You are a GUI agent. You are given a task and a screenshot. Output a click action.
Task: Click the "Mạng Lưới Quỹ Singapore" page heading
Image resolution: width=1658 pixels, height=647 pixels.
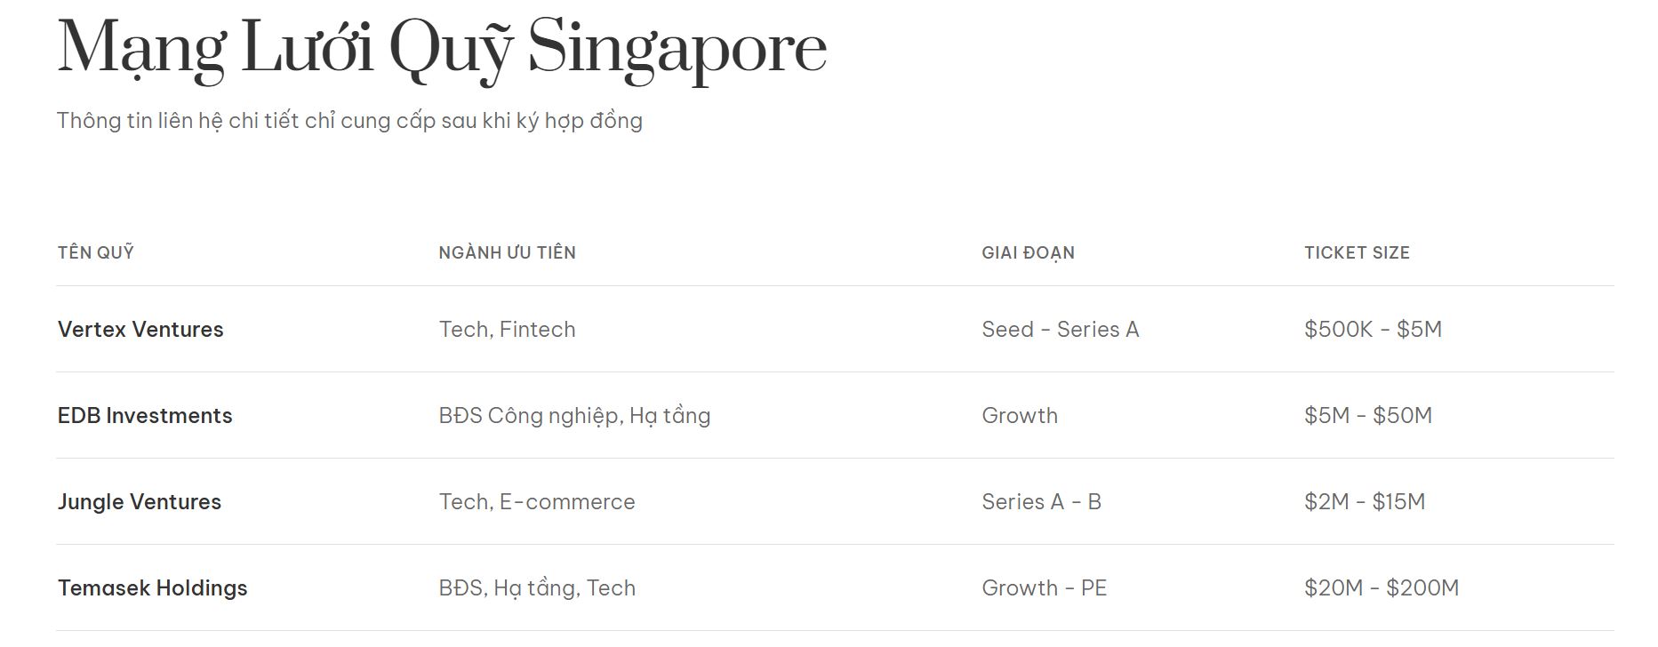442,49
